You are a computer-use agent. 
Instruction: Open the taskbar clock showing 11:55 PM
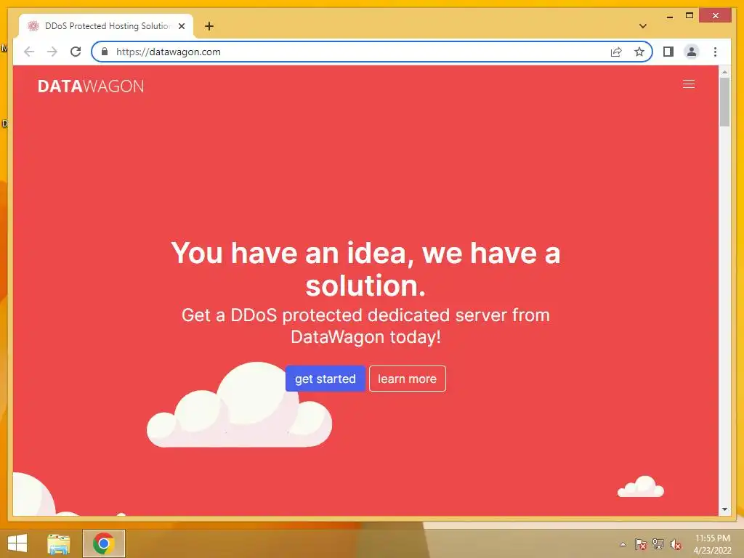coord(712,543)
